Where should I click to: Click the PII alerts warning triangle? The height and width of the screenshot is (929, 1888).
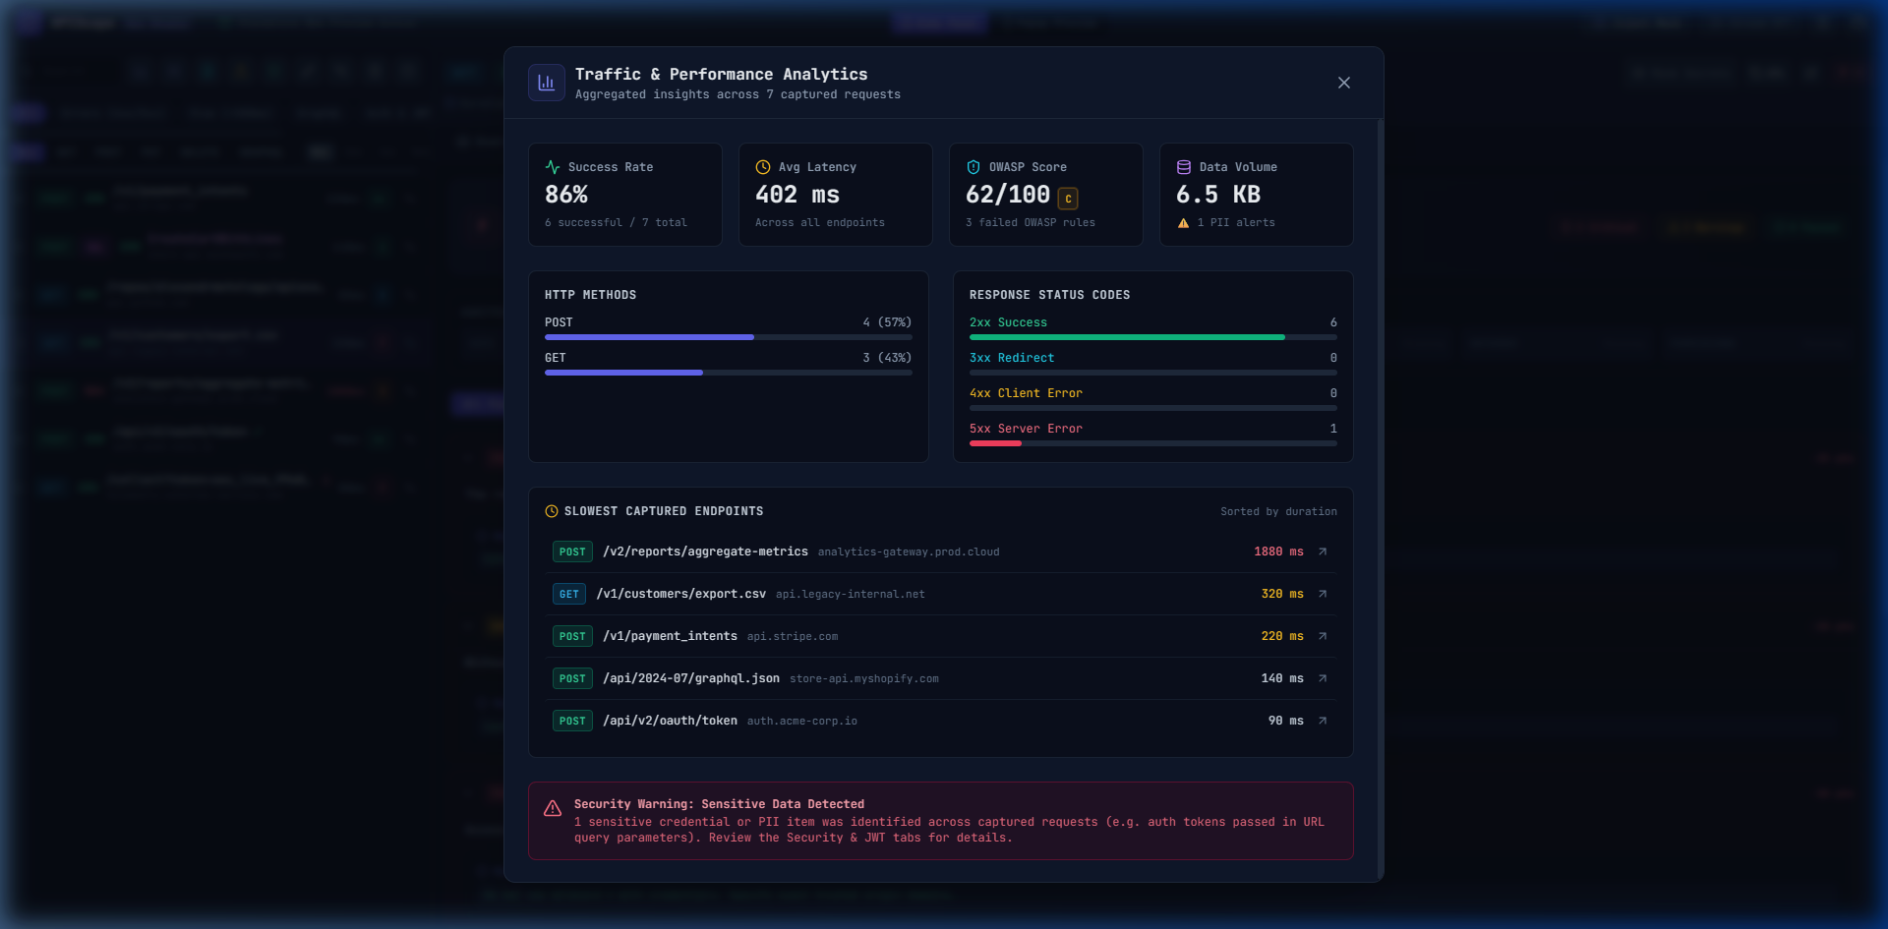pos(1184,223)
